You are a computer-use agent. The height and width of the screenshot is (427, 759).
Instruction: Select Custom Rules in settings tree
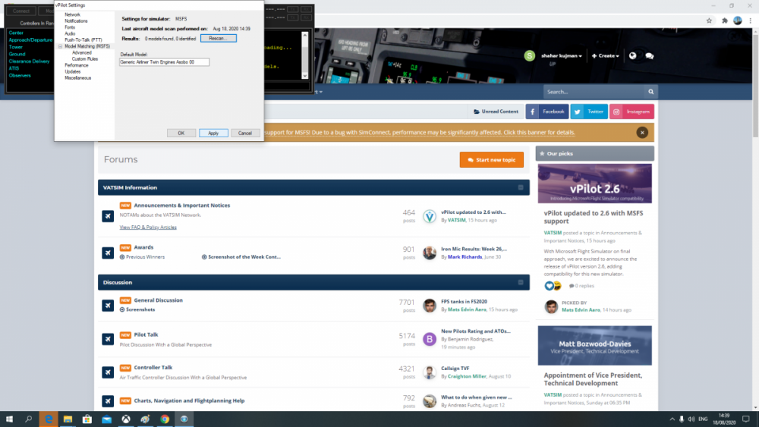click(84, 58)
